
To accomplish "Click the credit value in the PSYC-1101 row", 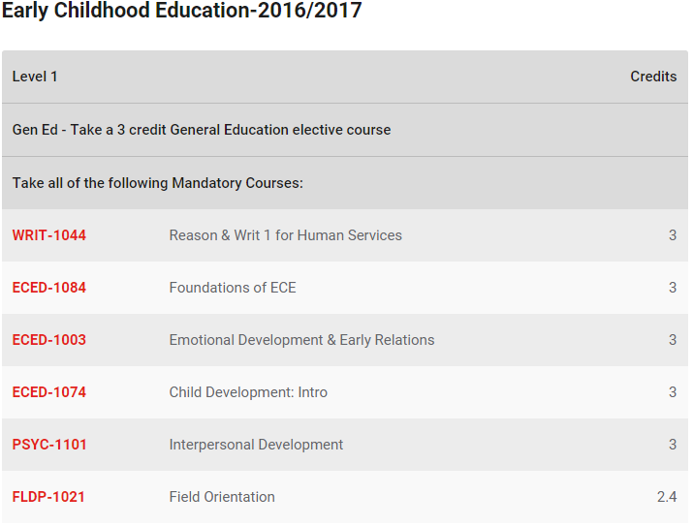I will [673, 445].
